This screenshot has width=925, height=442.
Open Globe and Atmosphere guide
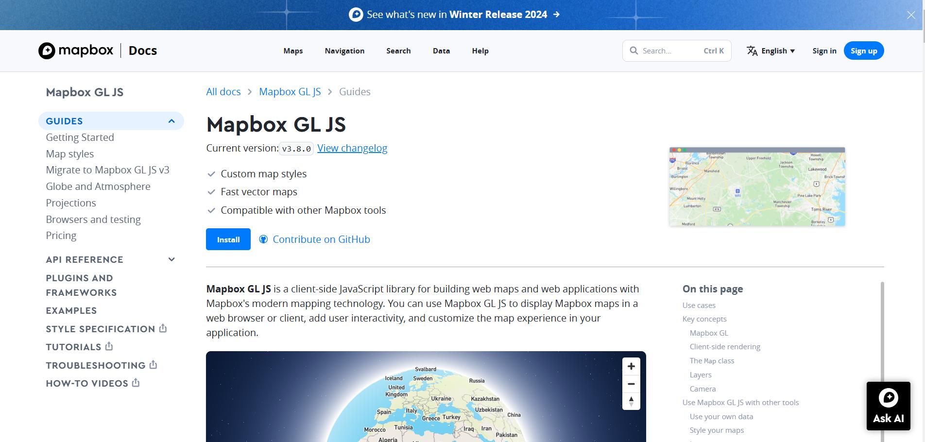98,187
